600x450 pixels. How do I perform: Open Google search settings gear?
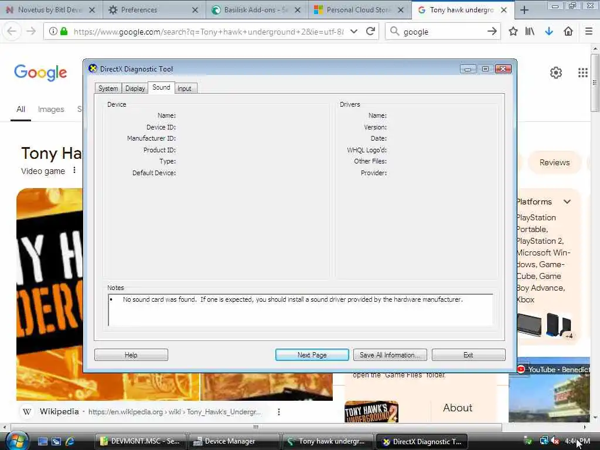coord(556,73)
